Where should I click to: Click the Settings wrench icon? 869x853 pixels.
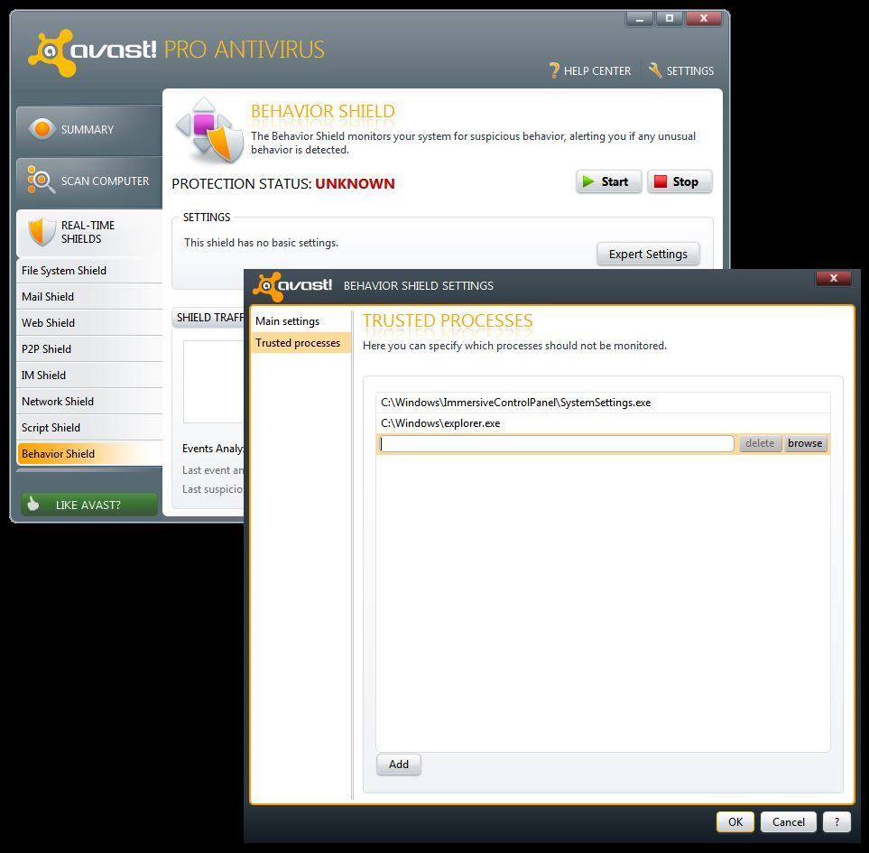pos(655,70)
